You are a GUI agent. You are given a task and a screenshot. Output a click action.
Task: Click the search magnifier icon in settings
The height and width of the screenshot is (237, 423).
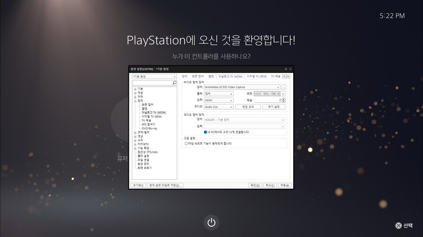174,83
